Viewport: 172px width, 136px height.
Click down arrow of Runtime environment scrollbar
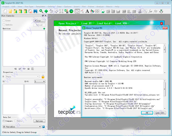pos(165,108)
